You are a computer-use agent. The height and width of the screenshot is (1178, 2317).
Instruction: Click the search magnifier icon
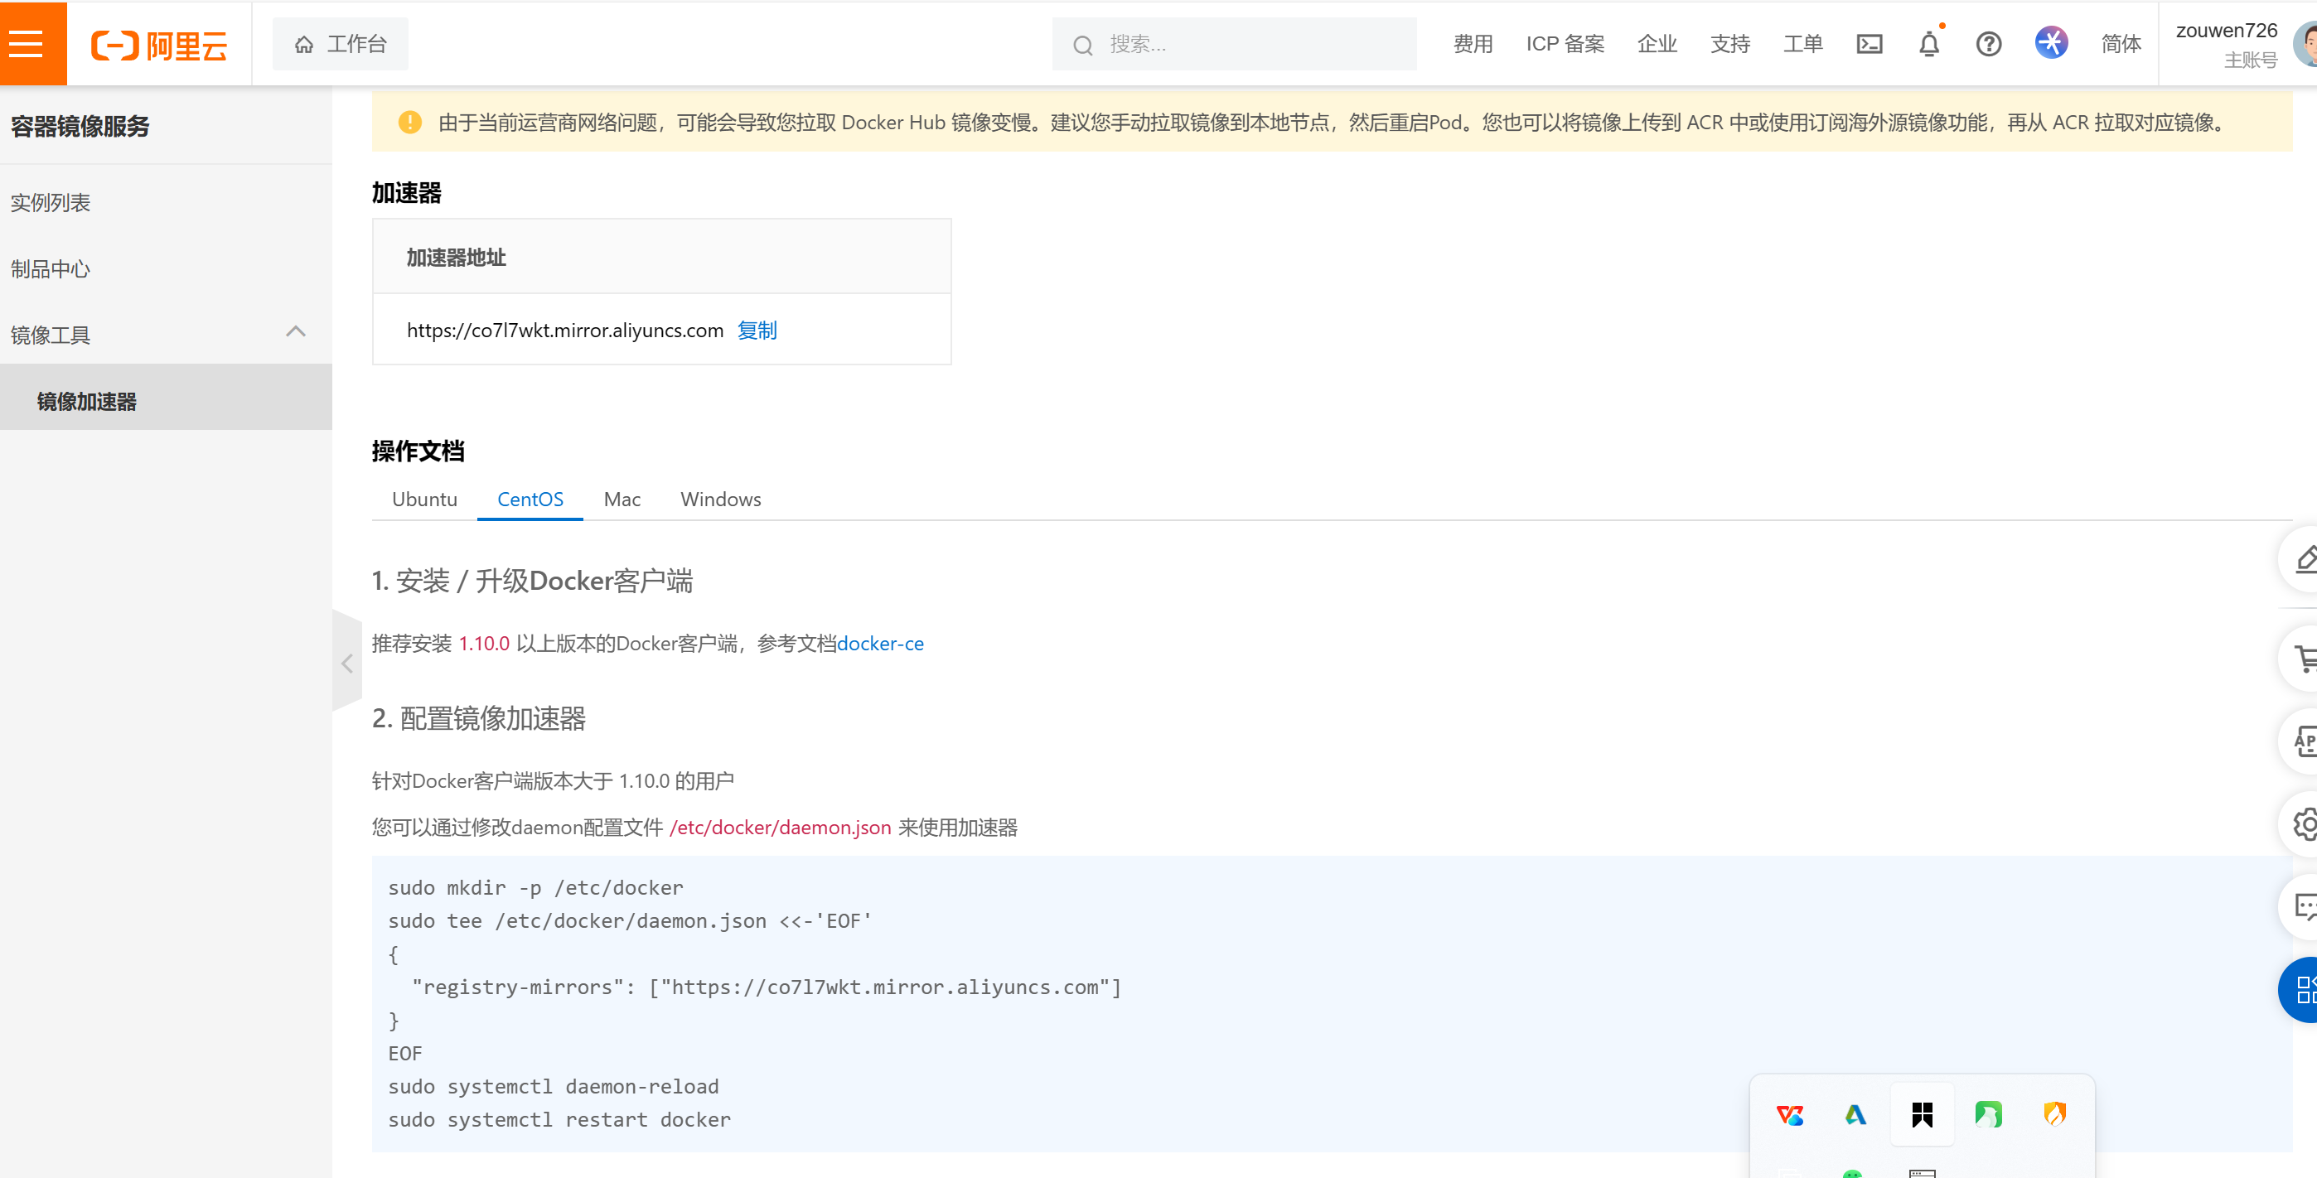point(1083,45)
